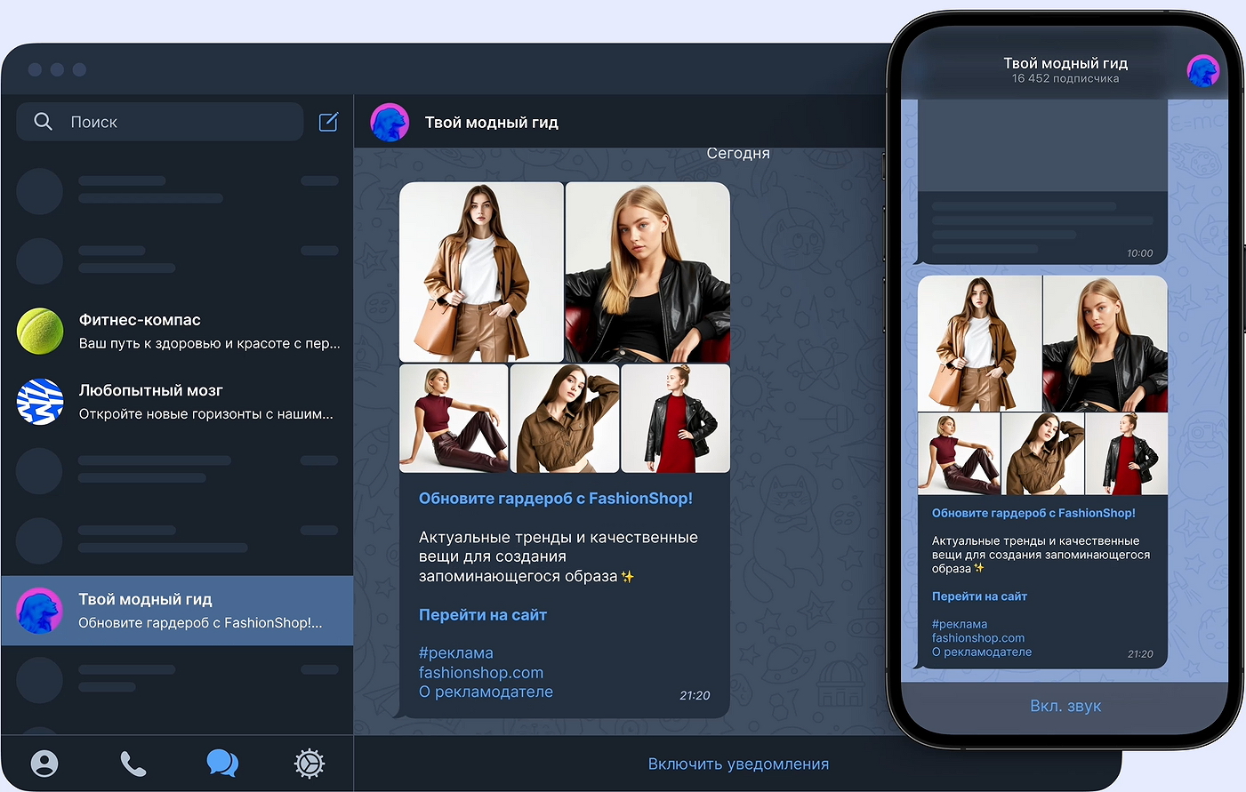The image size is (1246, 792).
Task: Open desktop photo of woman in brown coat
Action: (481, 272)
